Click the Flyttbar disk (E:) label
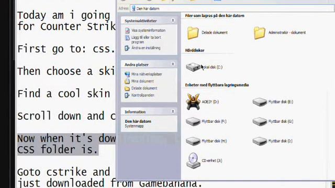 point(281,102)
